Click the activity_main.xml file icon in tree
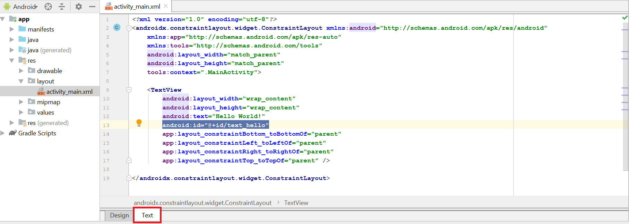 [41, 91]
